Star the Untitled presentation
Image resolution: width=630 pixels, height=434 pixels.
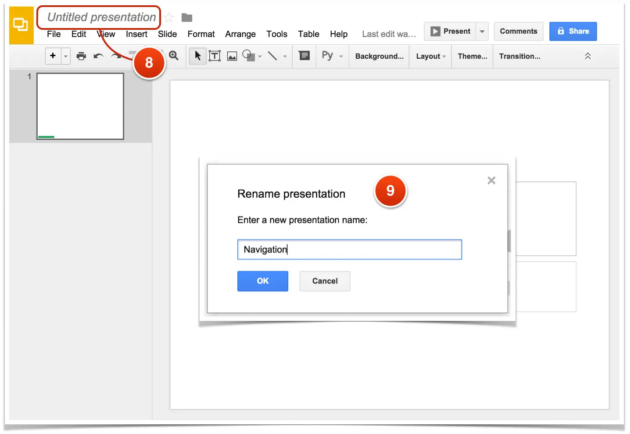click(169, 18)
